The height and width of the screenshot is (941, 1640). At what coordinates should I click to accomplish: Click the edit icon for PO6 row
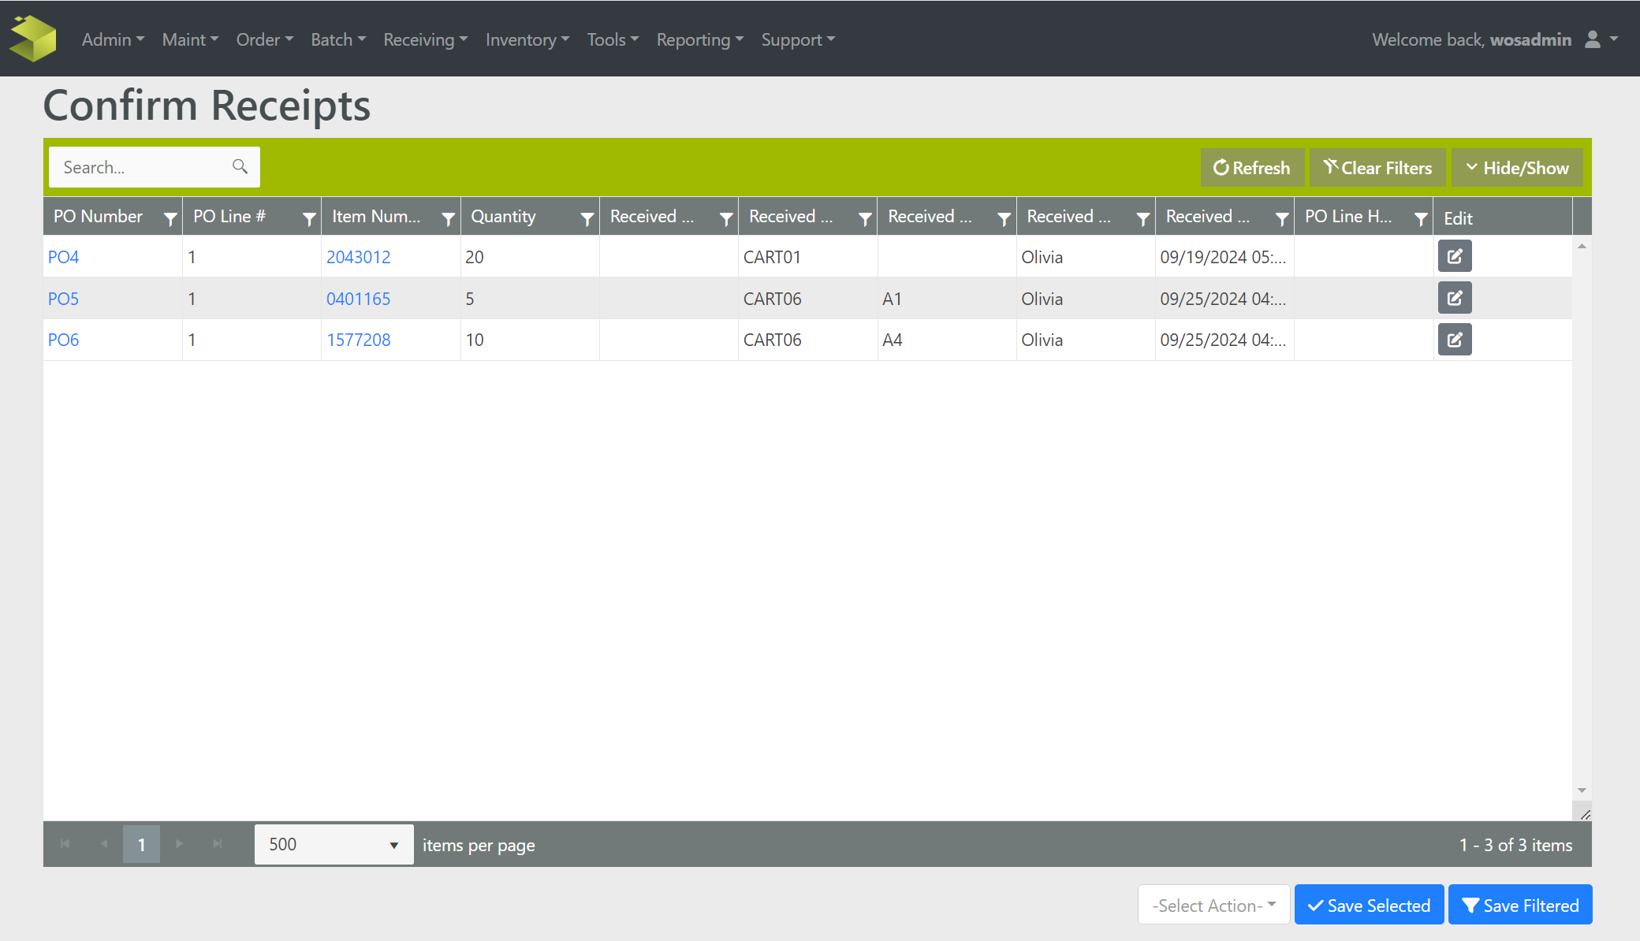pos(1454,340)
